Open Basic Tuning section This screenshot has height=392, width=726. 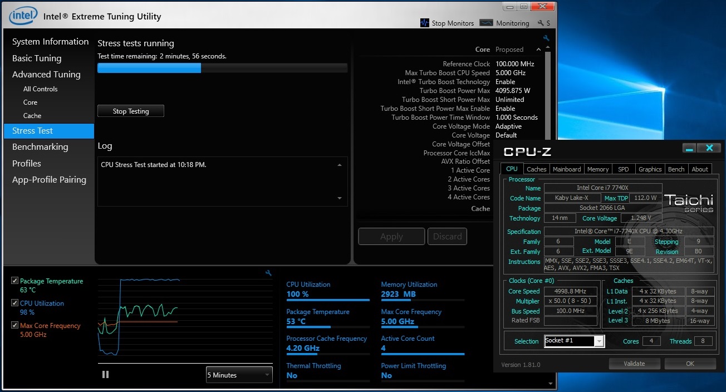(x=37, y=58)
